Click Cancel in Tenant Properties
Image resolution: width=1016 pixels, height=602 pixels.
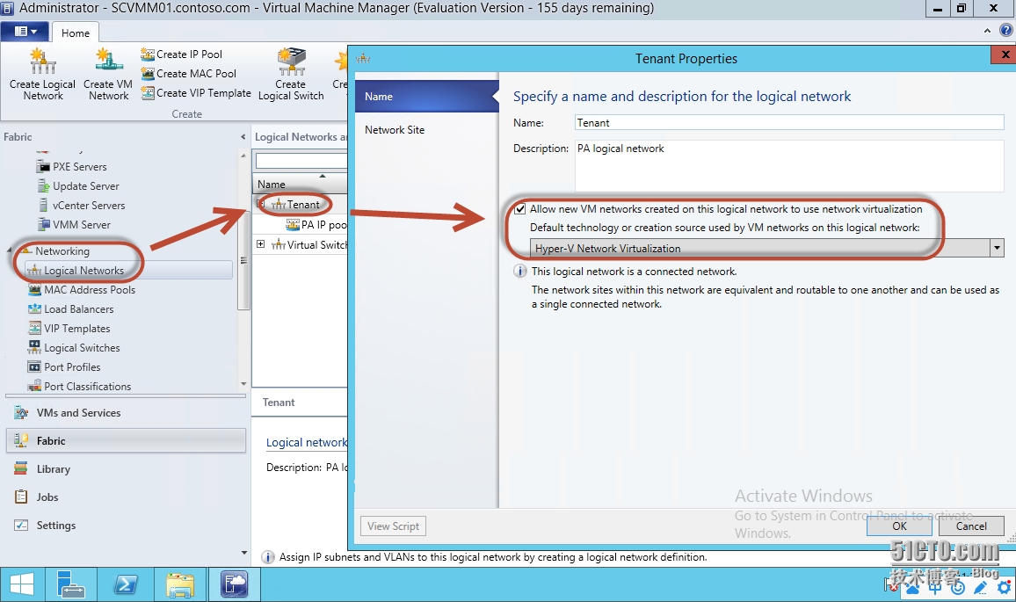[971, 526]
